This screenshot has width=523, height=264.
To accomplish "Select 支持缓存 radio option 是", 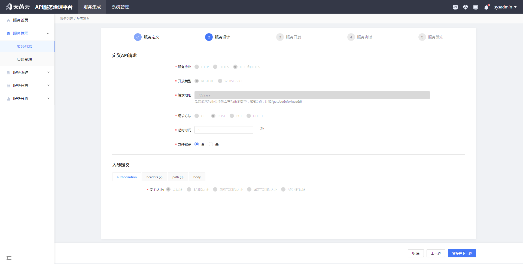I will point(211,144).
